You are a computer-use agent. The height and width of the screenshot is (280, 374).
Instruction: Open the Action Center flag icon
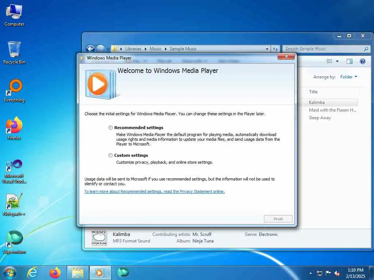328,273
